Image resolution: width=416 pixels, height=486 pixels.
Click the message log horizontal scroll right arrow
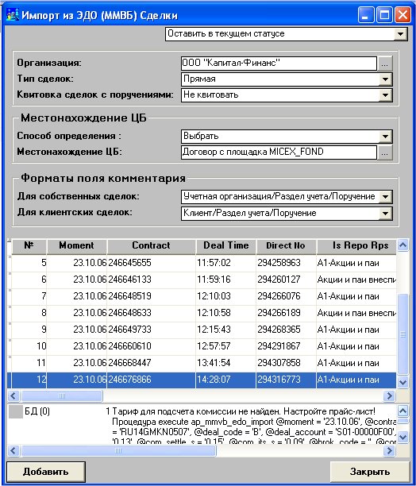pos(389,451)
